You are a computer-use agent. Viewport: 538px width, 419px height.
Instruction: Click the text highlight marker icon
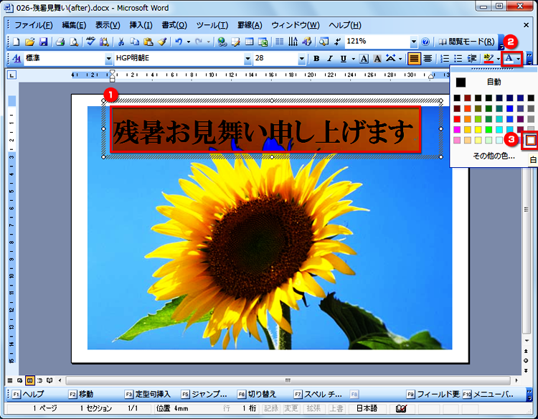(x=489, y=59)
